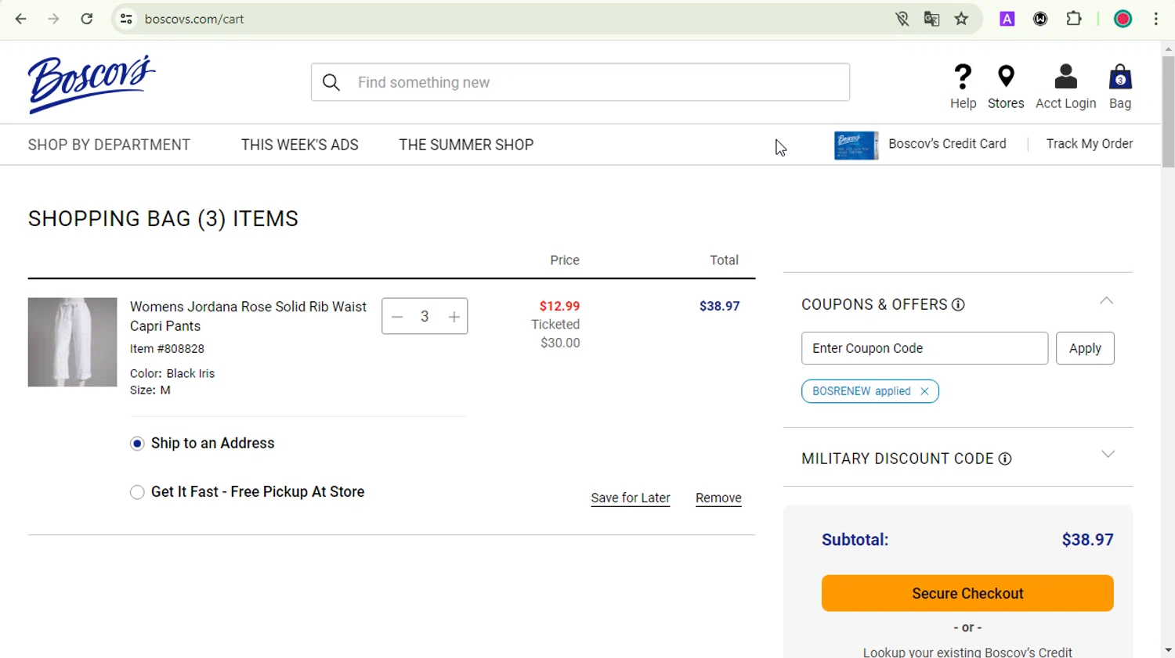Screen dimensions: 1175x658
Task: Click the translate page icon
Action: (931, 19)
